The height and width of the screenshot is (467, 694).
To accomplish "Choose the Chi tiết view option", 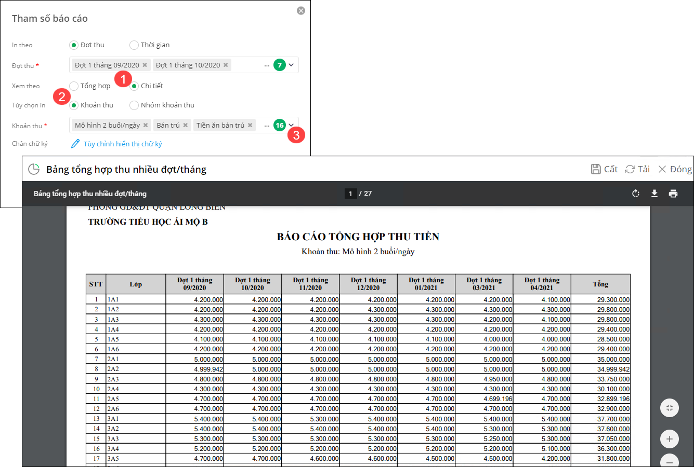I will tap(134, 86).
